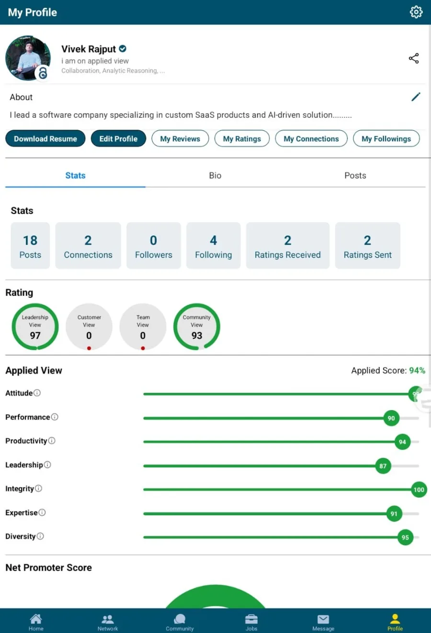Tap the verified badge beside Vivek Rajput
Image resolution: width=431 pixels, height=633 pixels.
[123, 49]
